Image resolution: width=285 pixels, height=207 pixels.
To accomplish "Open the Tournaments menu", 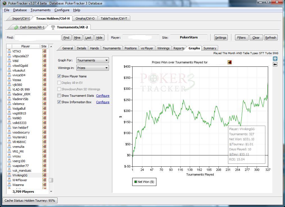I will coord(40,10).
